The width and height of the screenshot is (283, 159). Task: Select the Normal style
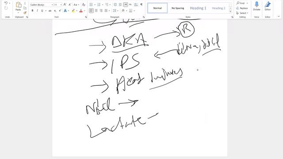tap(157, 8)
